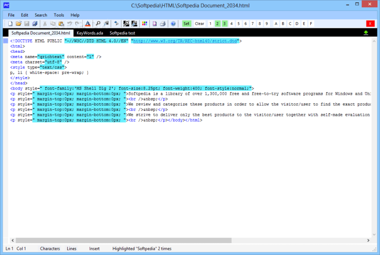Click bookmark letter E
The width and height of the screenshot is (380, 255).
(304, 23)
